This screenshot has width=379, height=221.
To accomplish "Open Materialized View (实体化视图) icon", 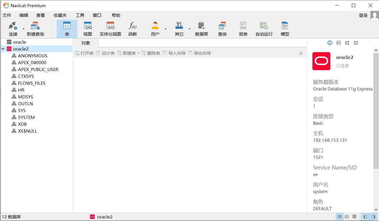I will (x=110, y=29).
